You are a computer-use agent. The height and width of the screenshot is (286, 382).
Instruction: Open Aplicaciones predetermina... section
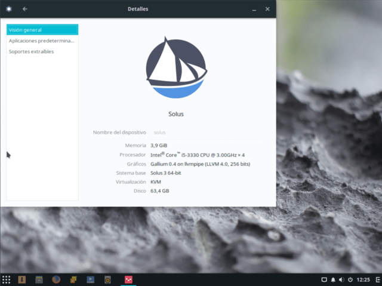42,41
